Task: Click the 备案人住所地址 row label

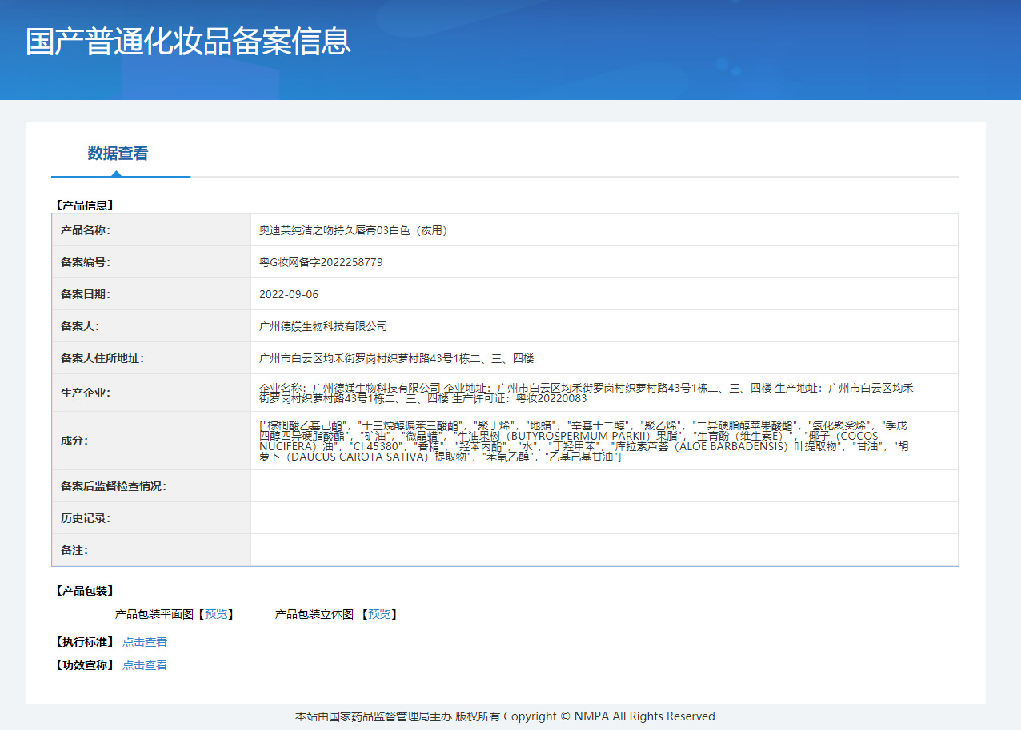Action: tap(102, 358)
